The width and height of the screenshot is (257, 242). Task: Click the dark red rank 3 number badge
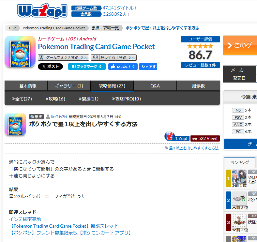coord(229,222)
